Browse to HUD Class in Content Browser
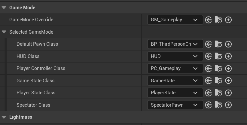Viewport: 247px width, 125px height. 218,56
